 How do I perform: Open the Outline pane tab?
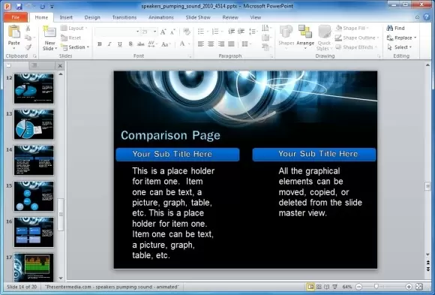pos(41,65)
